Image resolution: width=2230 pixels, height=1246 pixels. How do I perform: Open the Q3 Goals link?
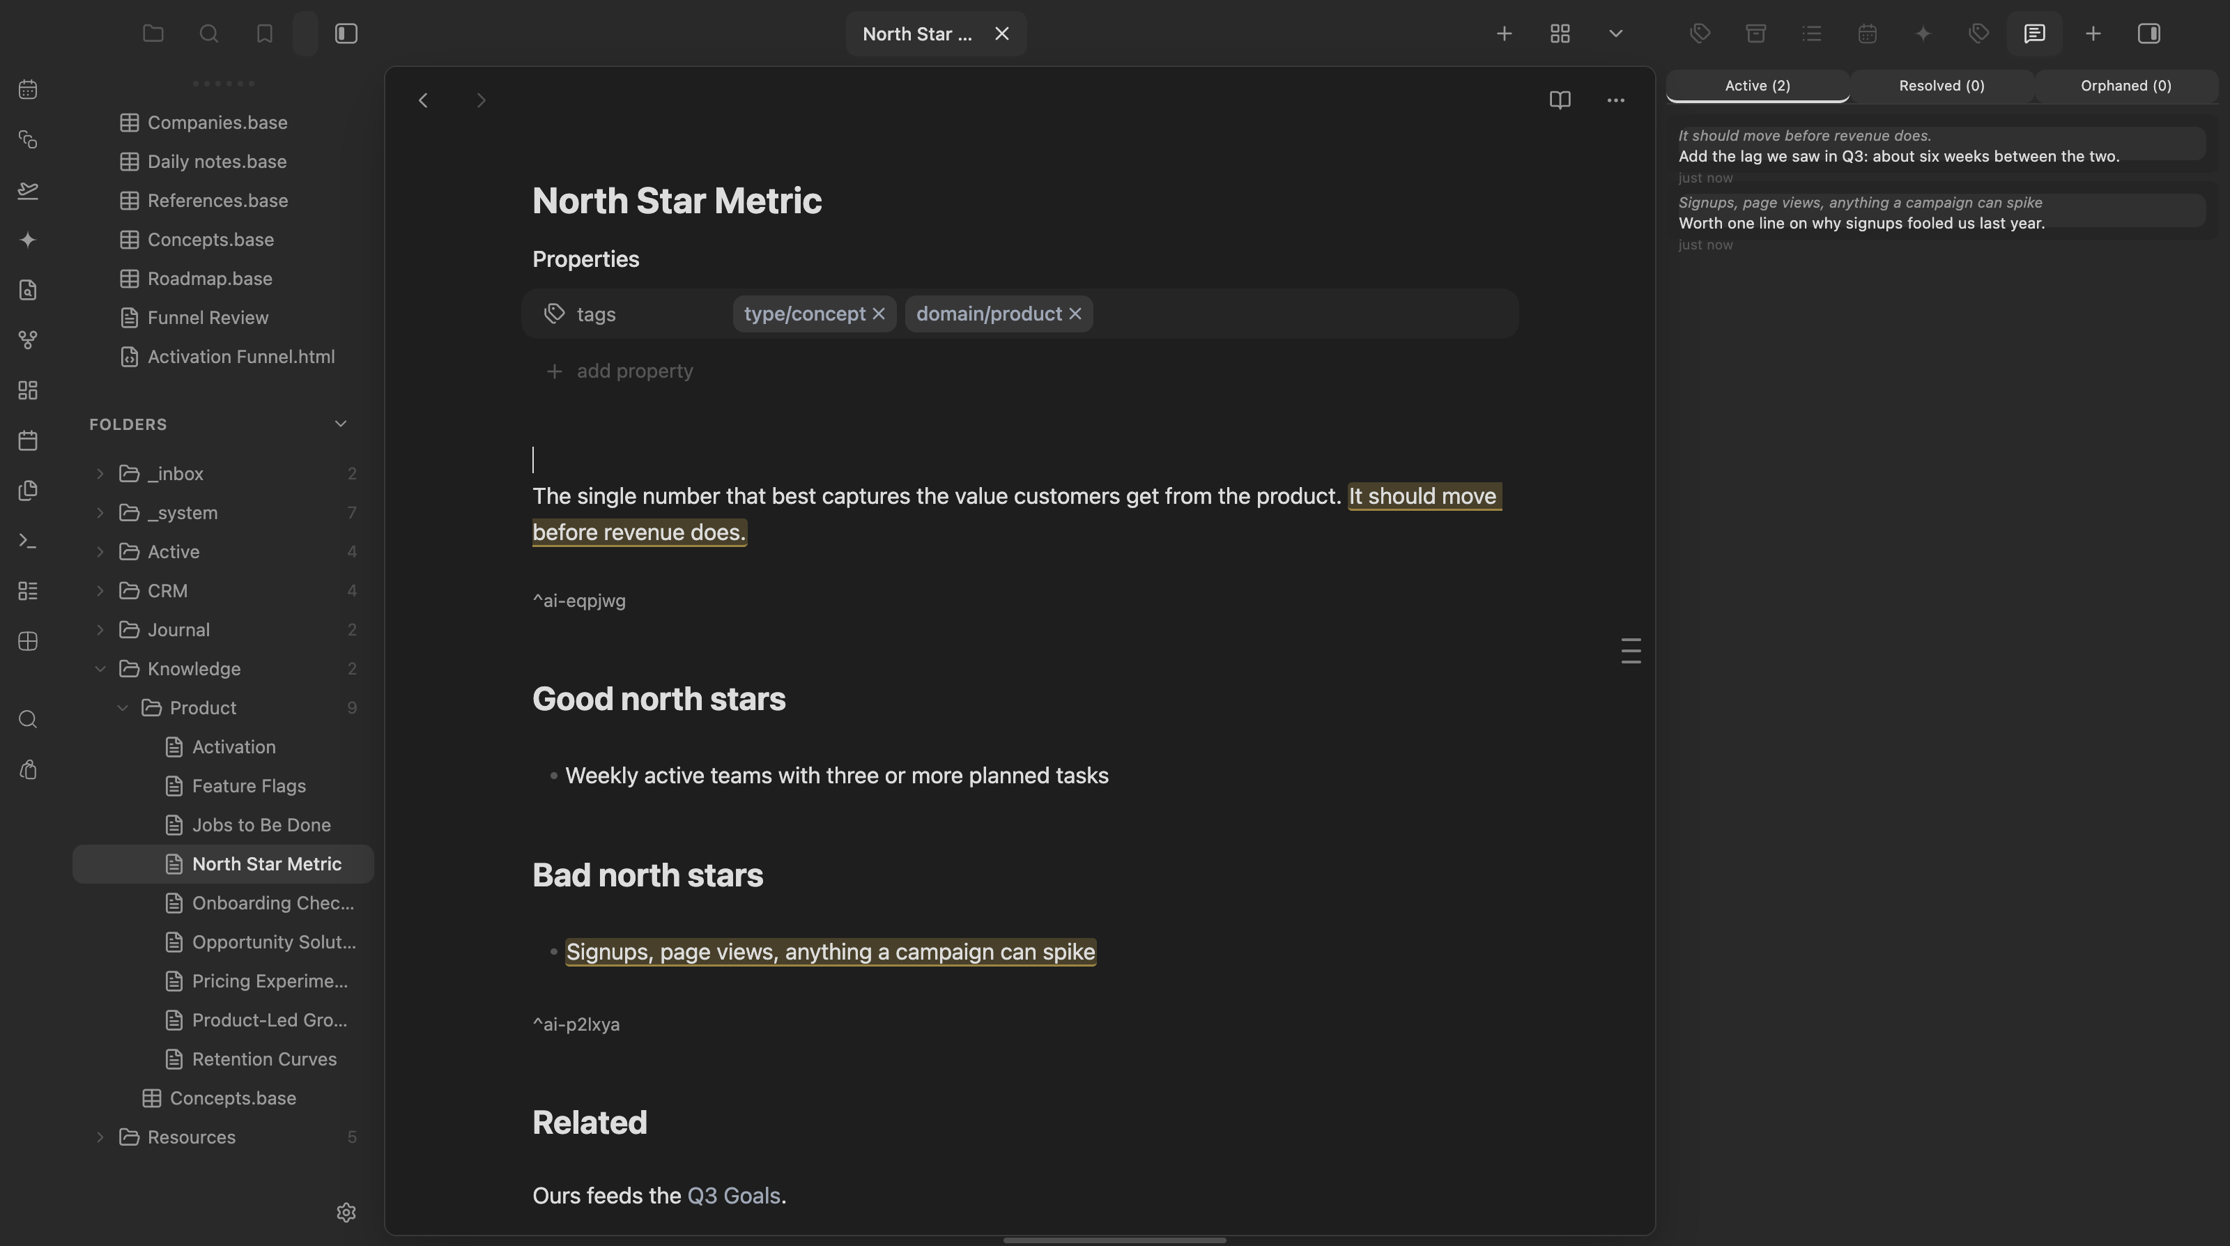[733, 1196]
